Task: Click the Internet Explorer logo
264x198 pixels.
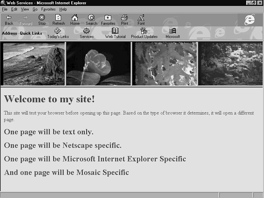Action: point(249,20)
